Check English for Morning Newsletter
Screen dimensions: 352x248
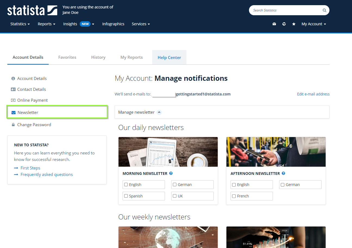pyautogui.click(x=126, y=185)
